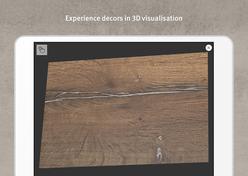248x176 pixels.
Task: Click the wood decor 3D preview
Action: click(124, 110)
